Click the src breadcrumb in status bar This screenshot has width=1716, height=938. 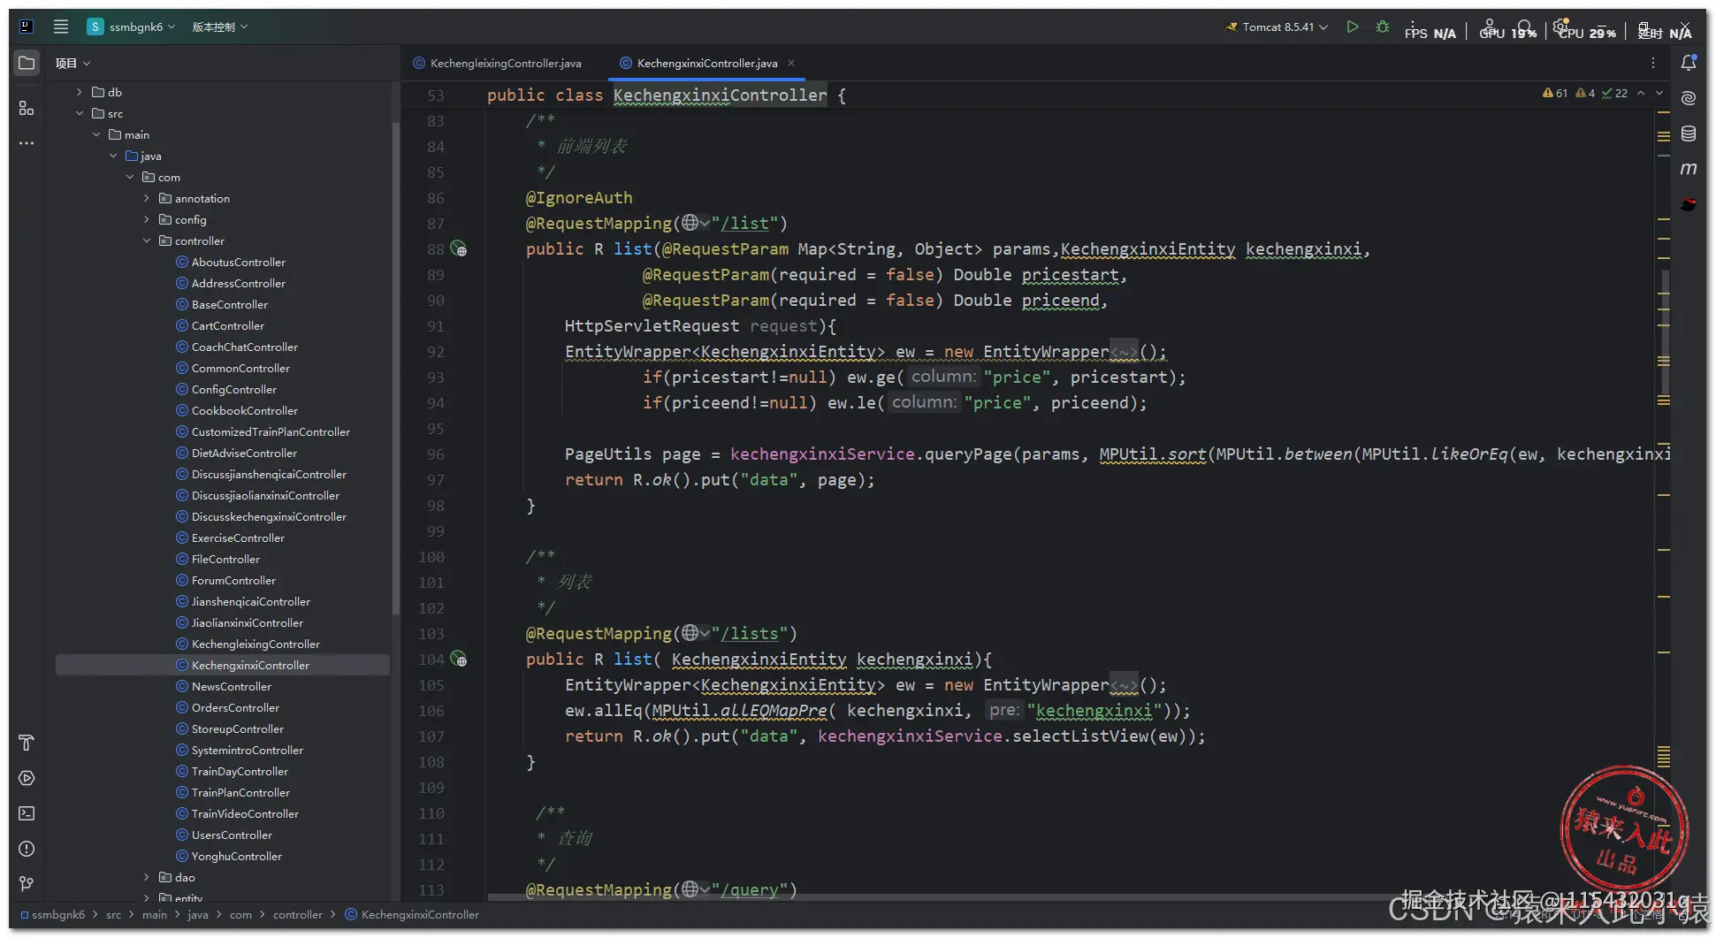pyautogui.click(x=113, y=915)
